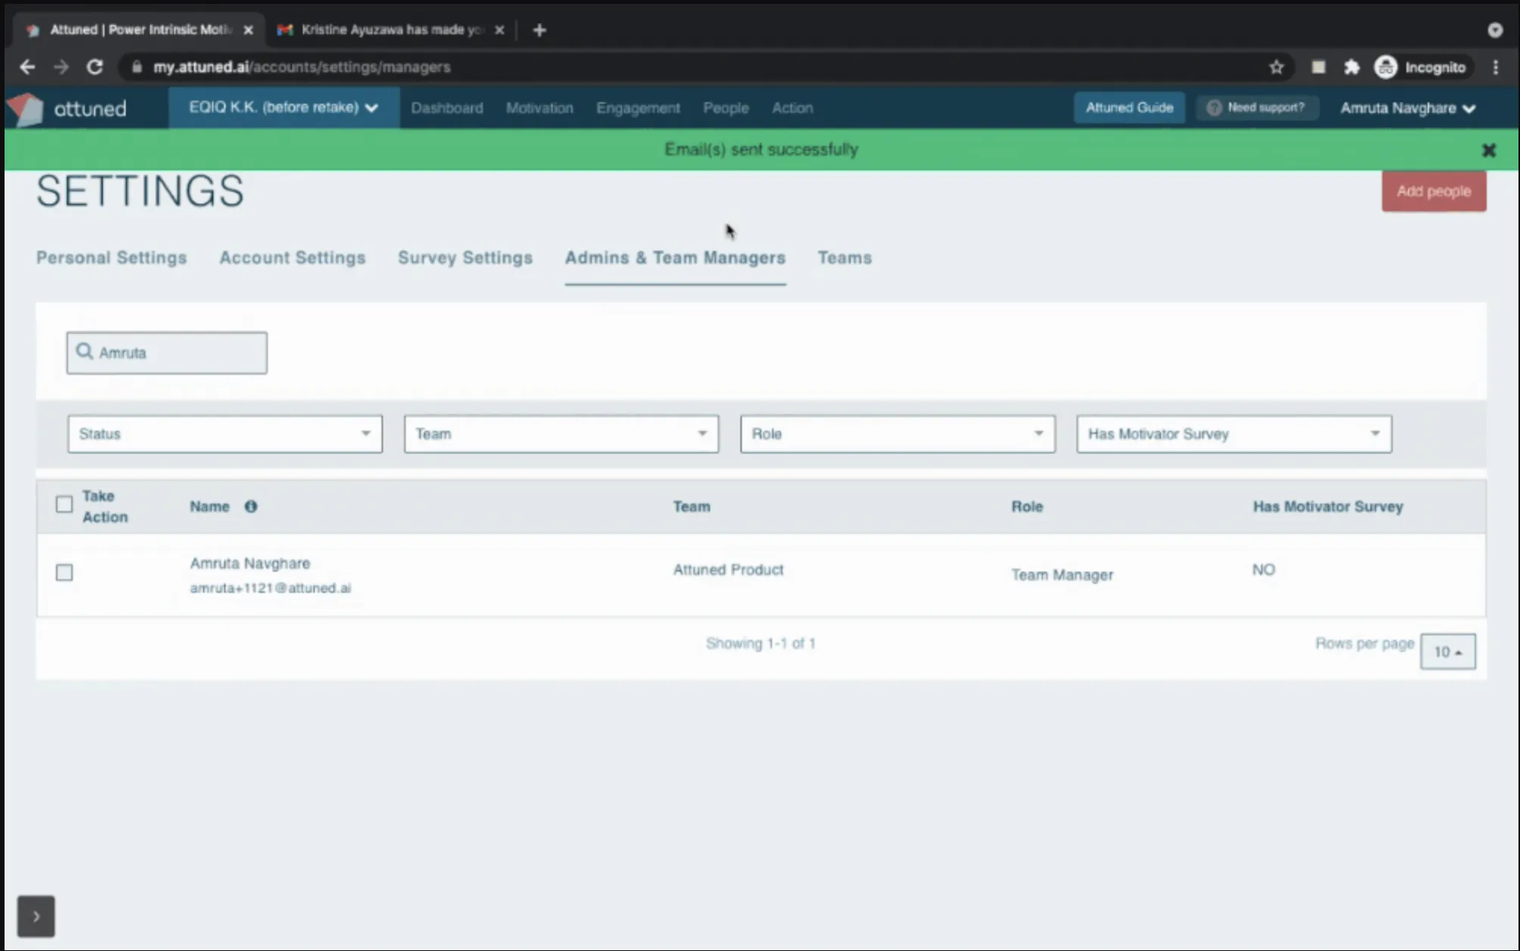1520x951 pixels.
Task: Open the Attuned Guide button
Action: tap(1129, 108)
